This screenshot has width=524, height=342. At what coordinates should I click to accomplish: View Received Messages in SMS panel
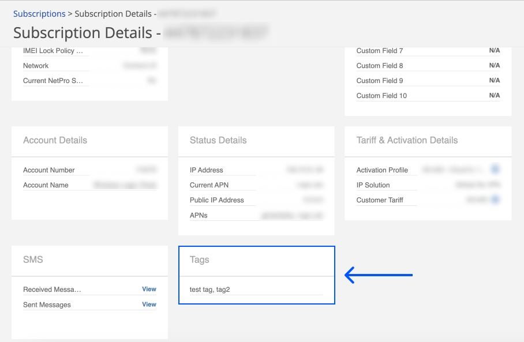[x=149, y=290]
